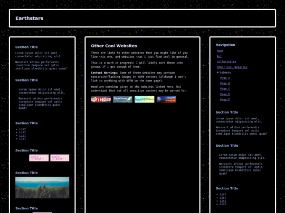Viewport: 285px width, 213px height.
Task: Collapse the Submenu disclosure triangle
Action: (218, 73)
